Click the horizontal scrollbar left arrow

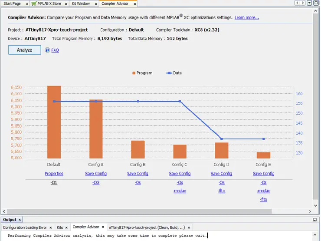pyautogui.click(x=4, y=211)
